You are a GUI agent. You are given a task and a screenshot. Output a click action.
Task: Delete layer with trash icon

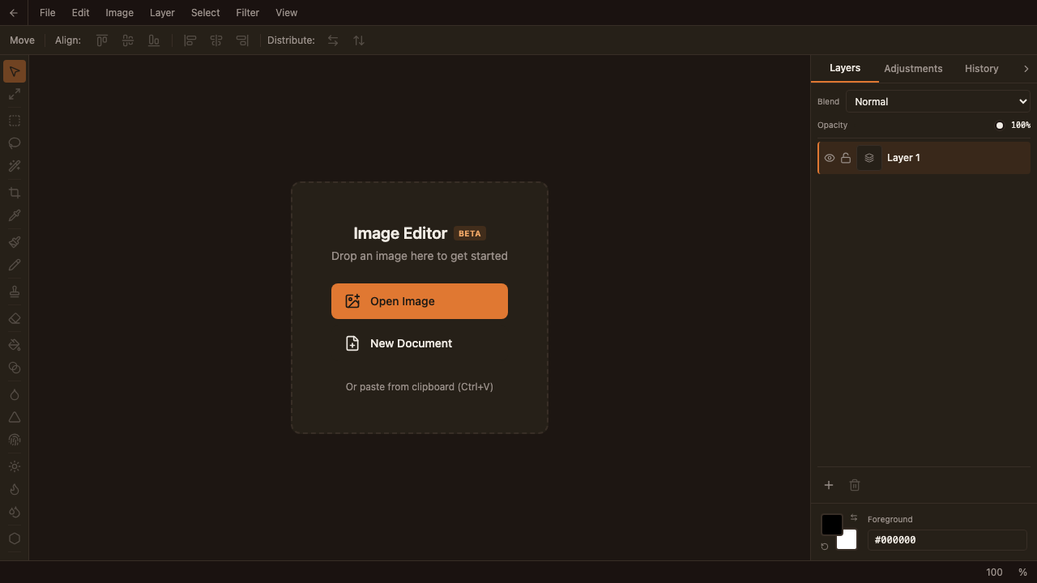pyautogui.click(x=855, y=485)
